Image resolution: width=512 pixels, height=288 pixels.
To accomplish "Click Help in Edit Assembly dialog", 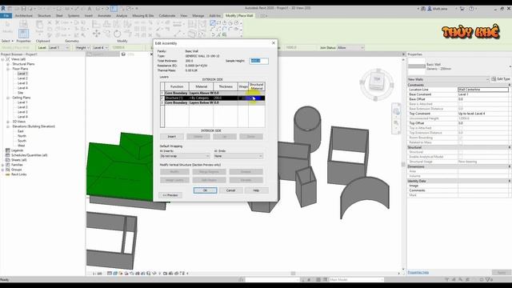I will (256, 190).
